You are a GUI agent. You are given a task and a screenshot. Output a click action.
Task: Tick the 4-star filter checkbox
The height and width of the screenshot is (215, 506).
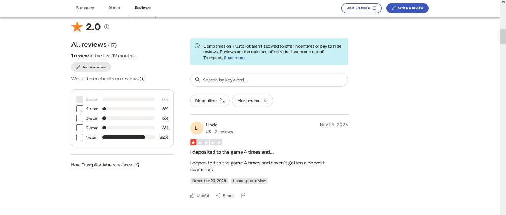pos(80,109)
